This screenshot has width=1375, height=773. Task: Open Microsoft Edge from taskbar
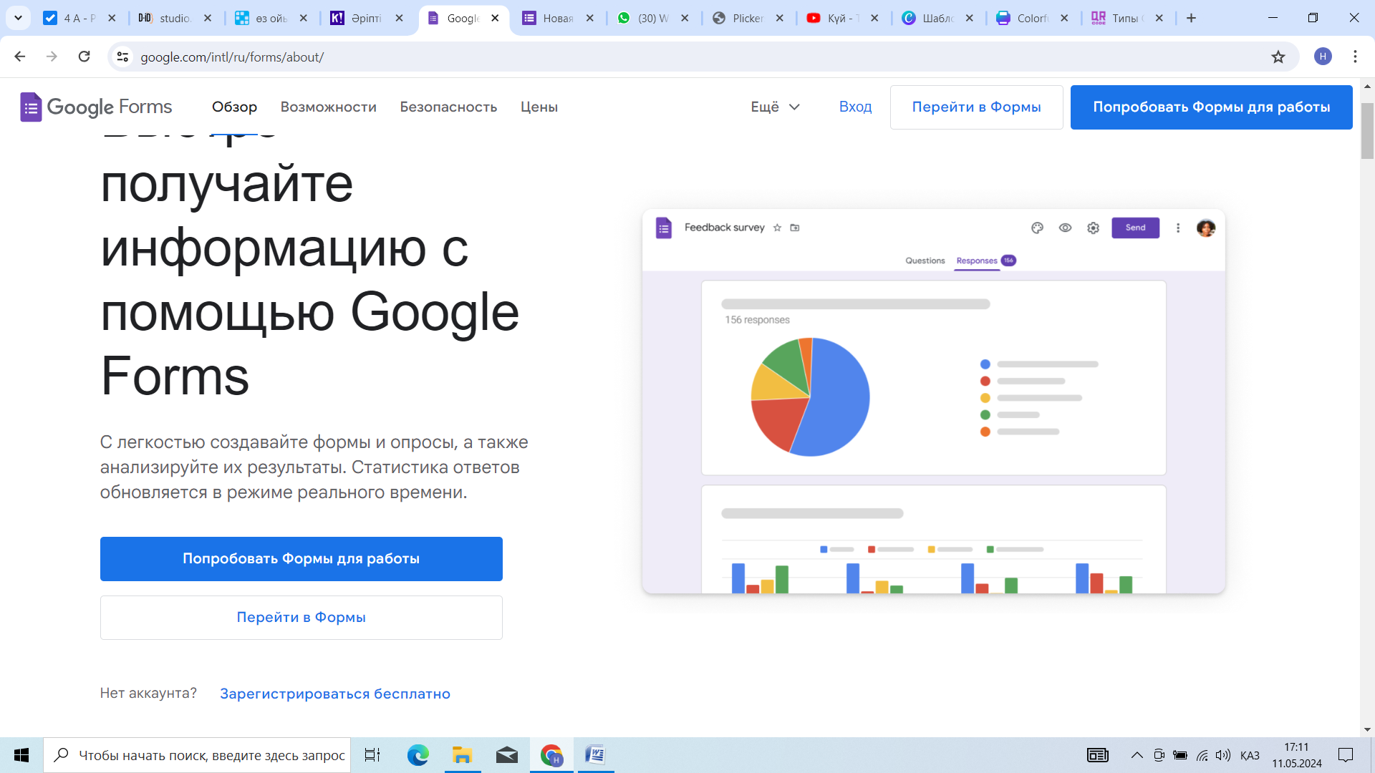[418, 755]
